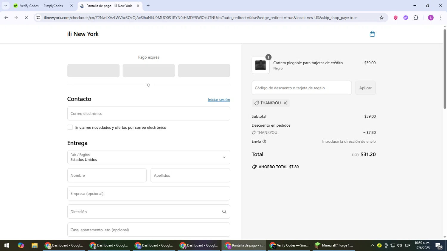447x251 pixels.
Task: Click the Total $31.20 amount
Action: [368, 154]
